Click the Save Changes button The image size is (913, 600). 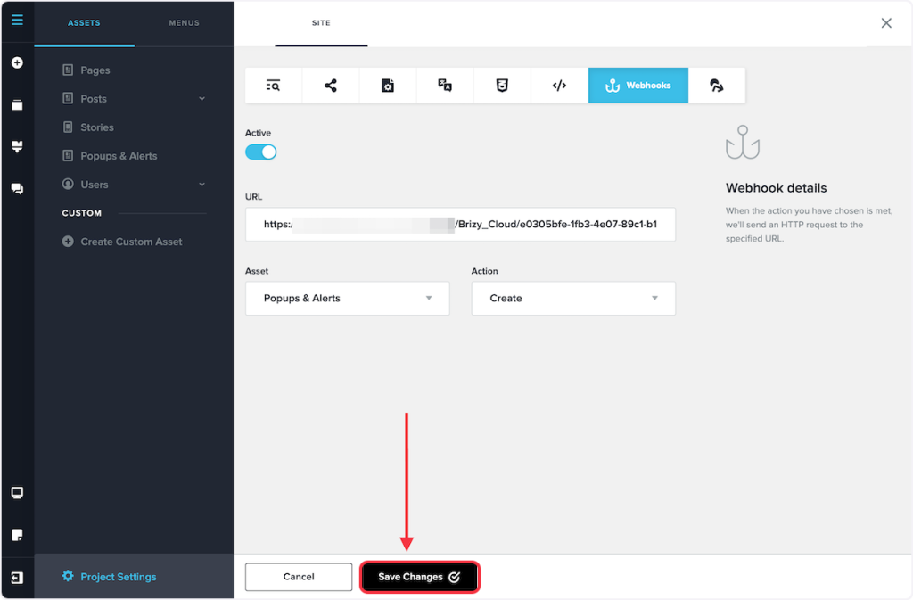tap(420, 577)
